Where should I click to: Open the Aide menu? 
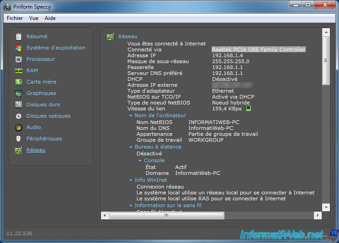(x=50, y=18)
